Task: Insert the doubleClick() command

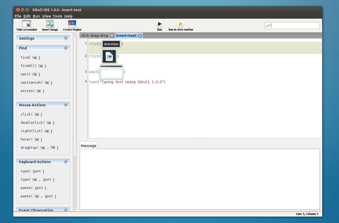Action: [x=37, y=123]
